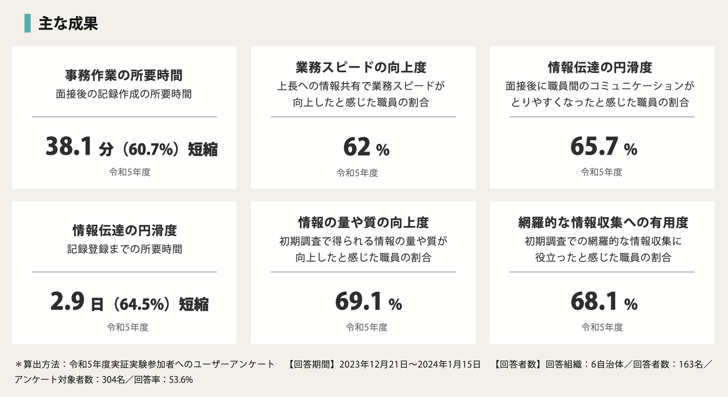This screenshot has height=397, width=728.
Task: Click the 面接後に職員間のコミュニケーション description
Action: tap(600, 85)
